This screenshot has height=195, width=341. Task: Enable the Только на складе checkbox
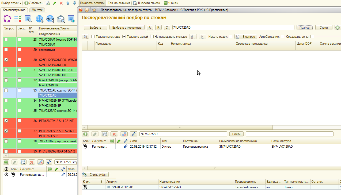[93, 37]
